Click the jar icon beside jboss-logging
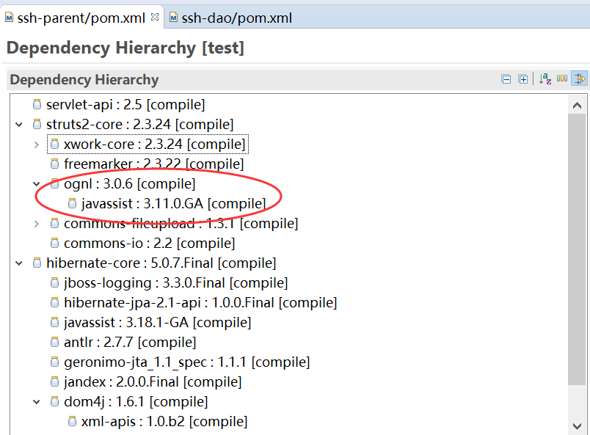The height and width of the screenshot is (435, 590). pyautogui.click(x=54, y=282)
